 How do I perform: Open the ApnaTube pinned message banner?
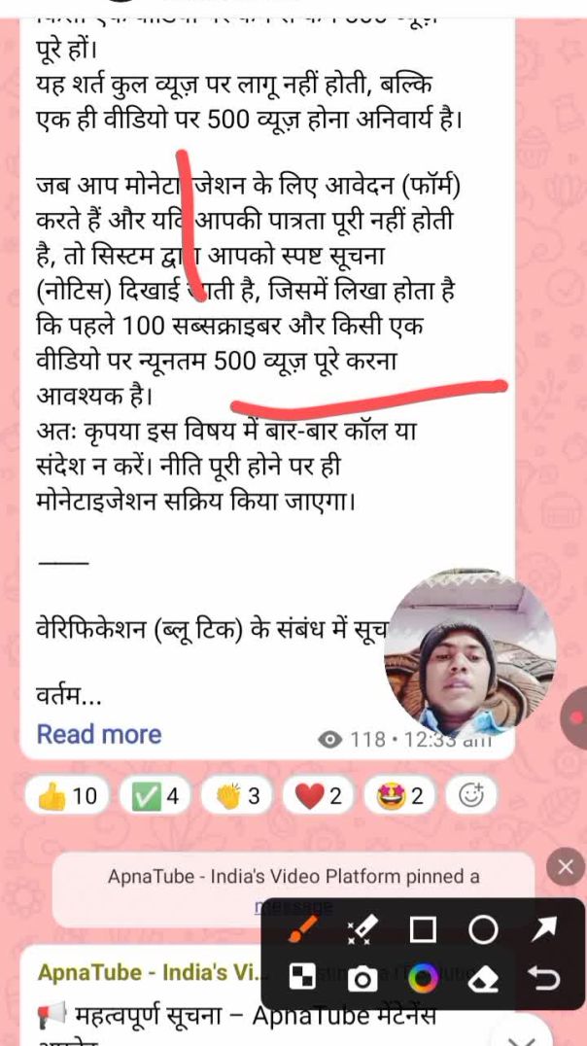(x=293, y=889)
